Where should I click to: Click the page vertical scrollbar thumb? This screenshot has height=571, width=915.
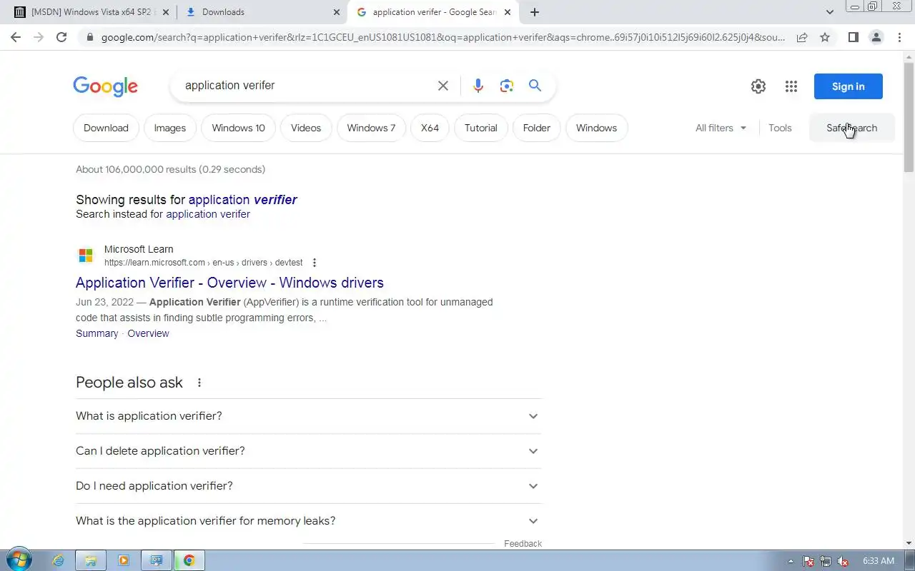click(x=909, y=116)
